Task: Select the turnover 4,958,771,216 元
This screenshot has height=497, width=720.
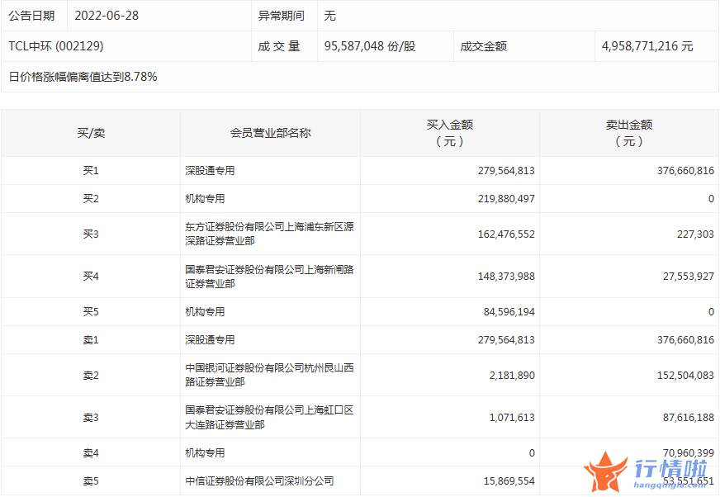Action: (647, 46)
